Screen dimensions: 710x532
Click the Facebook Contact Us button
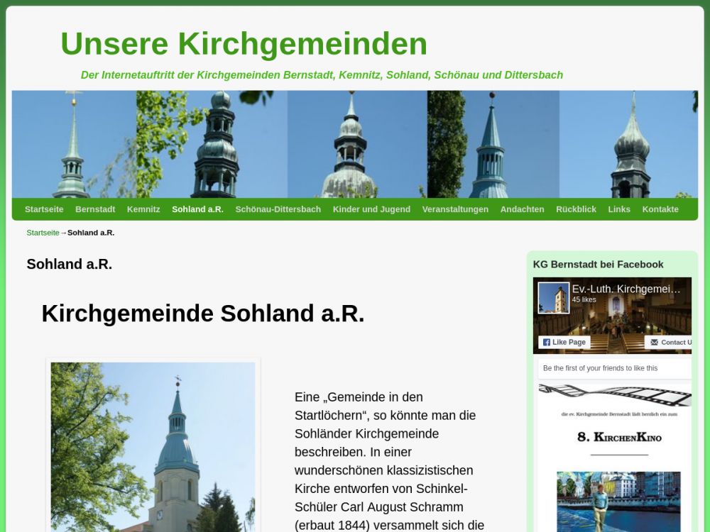click(671, 342)
